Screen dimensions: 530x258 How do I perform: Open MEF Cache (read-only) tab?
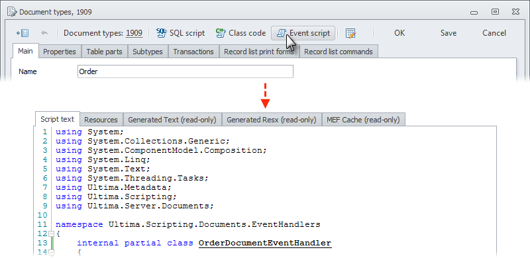pyautogui.click(x=363, y=120)
